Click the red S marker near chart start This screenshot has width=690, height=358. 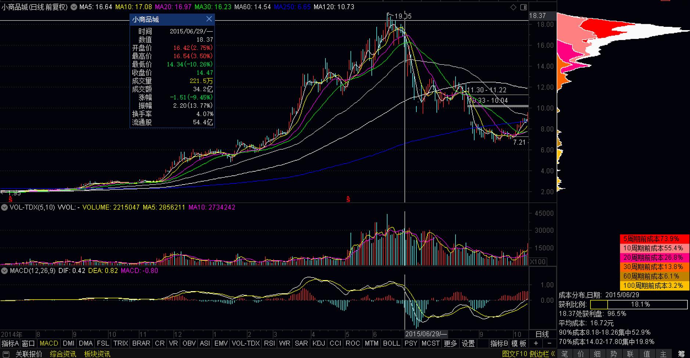(10, 200)
